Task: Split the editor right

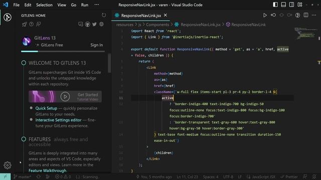Action: (x=306, y=15)
